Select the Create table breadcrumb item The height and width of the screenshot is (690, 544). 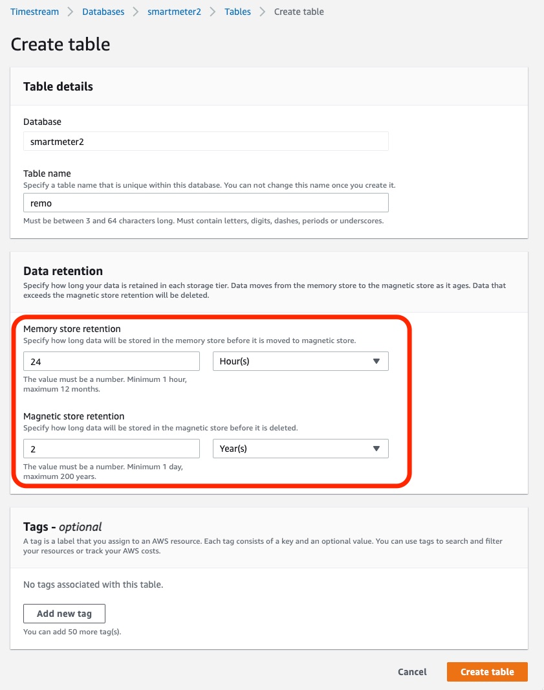[298, 11]
